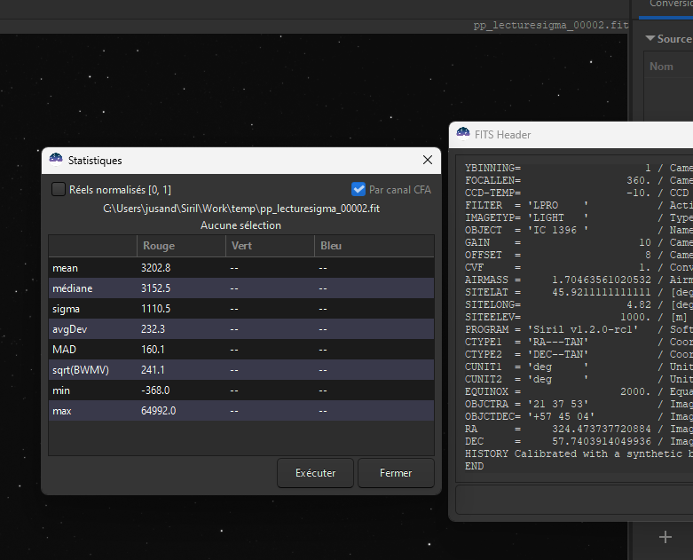Image resolution: width=693 pixels, height=560 pixels.
Task: Click the SITELAT header line
Action: pos(579,292)
